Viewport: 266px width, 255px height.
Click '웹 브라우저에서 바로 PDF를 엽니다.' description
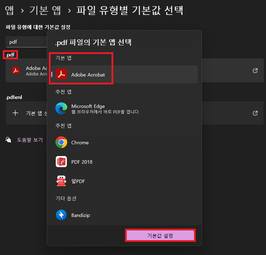coord(105,112)
